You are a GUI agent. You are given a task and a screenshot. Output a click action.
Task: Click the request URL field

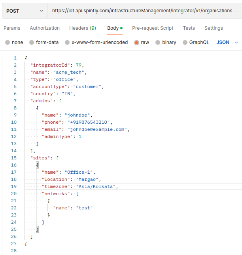[x=144, y=11]
